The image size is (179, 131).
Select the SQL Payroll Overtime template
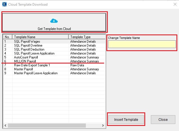tap(54, 45)
